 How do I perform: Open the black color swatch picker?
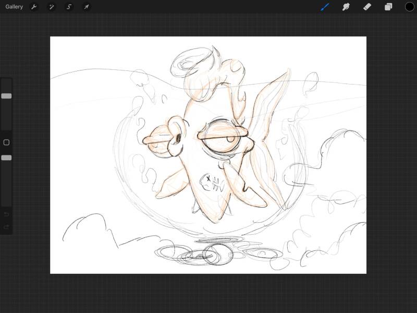tap(410, 7)
